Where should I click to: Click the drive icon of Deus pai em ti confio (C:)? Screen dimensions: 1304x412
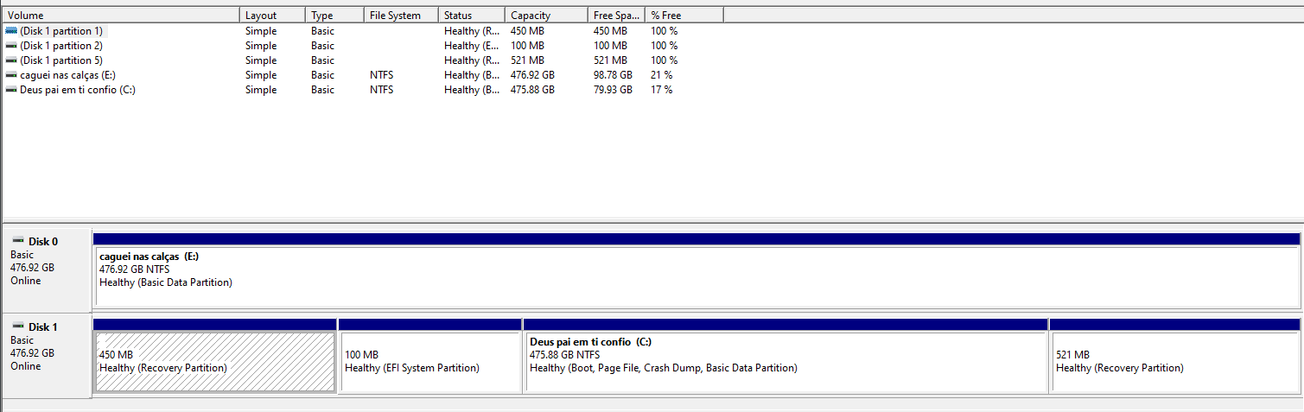[x=11, y=90]
